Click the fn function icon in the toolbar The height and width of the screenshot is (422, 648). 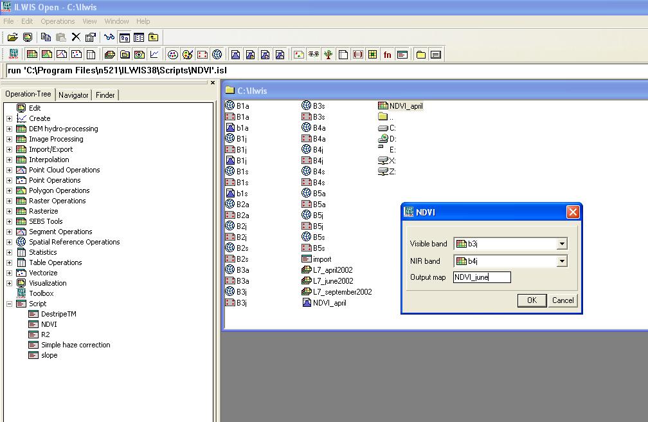(x=387, y=55)
